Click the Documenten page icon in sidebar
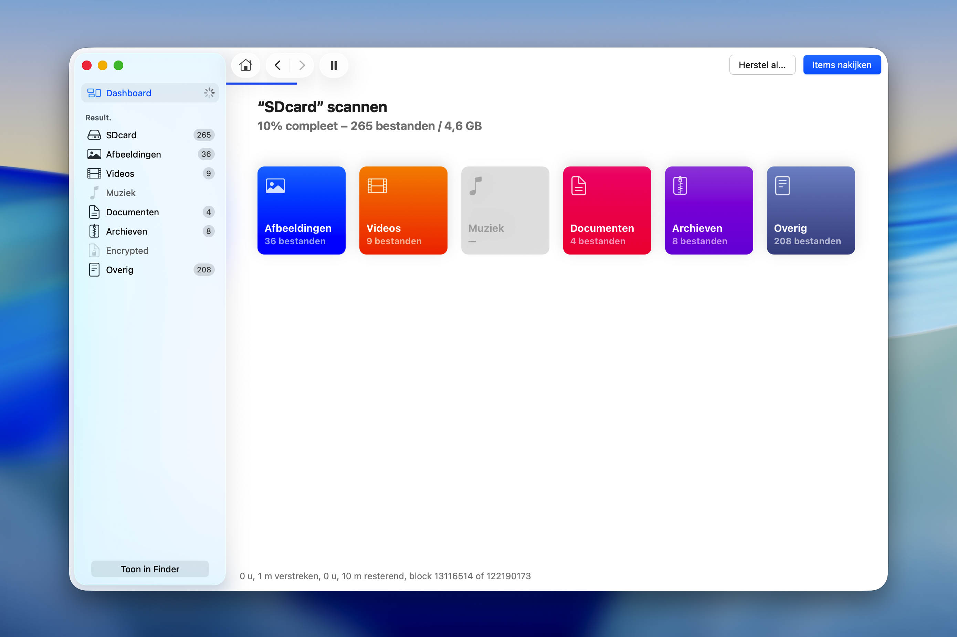This screenshot has height=637, width=957. click(x=94, y=212)
